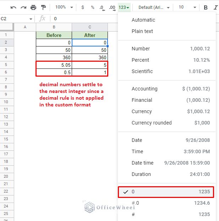Select Accounting format option
Image resolution: width=219 pixels, height=221 pixels.
point(167,89)
